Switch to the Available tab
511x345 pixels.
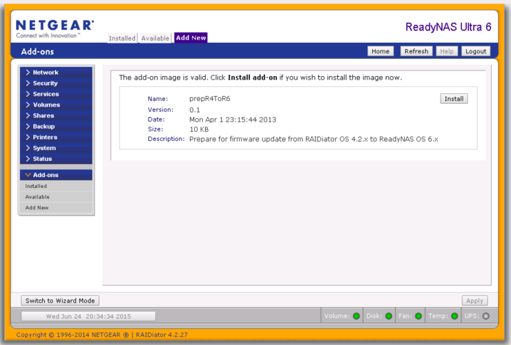click(x=155, y=38)
